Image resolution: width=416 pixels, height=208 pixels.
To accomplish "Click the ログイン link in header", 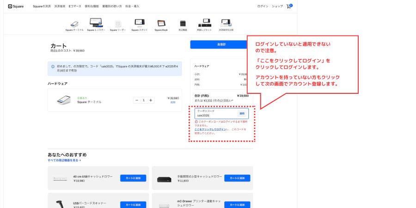I will click(263, 6).
